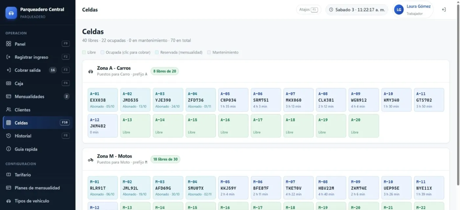Click the Tipos de vehiculo car icon

9,201
